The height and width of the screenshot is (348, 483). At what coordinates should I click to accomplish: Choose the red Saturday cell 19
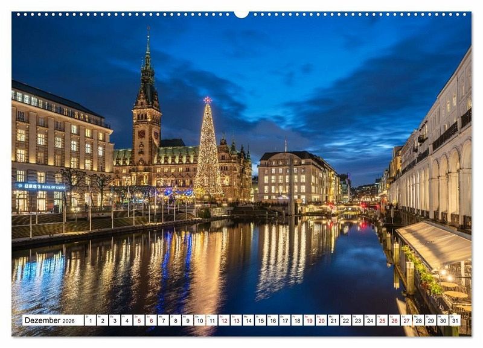click(x=309, y=320)
